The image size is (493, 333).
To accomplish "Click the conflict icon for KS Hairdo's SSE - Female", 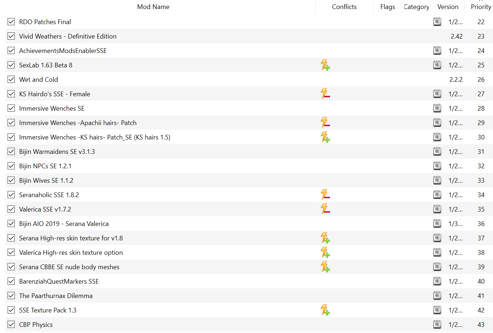I will coord(325,94).
